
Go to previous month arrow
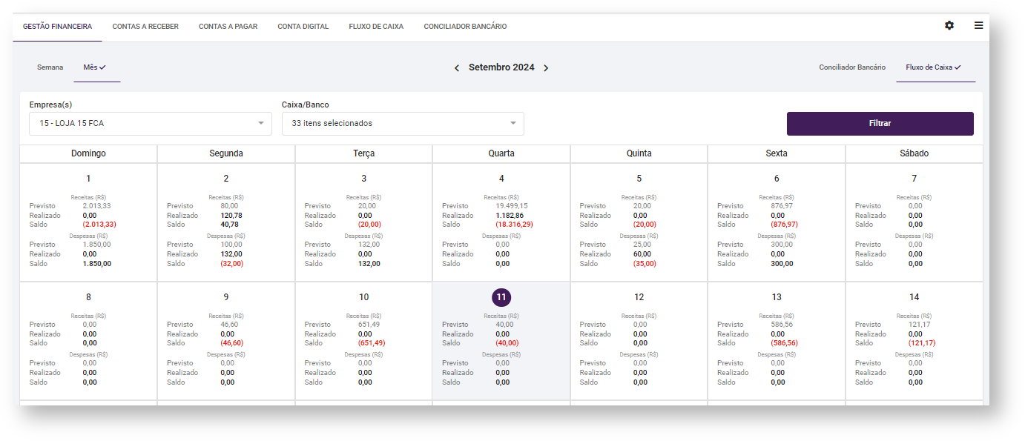[x=457, y=68]
